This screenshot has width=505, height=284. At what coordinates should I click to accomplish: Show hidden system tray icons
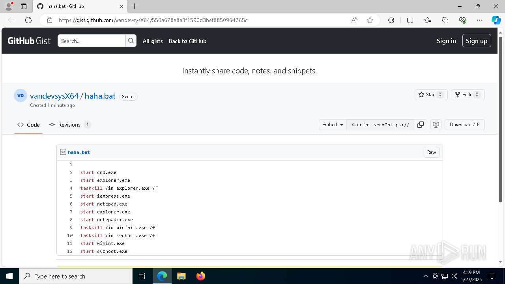coord(425,276)
